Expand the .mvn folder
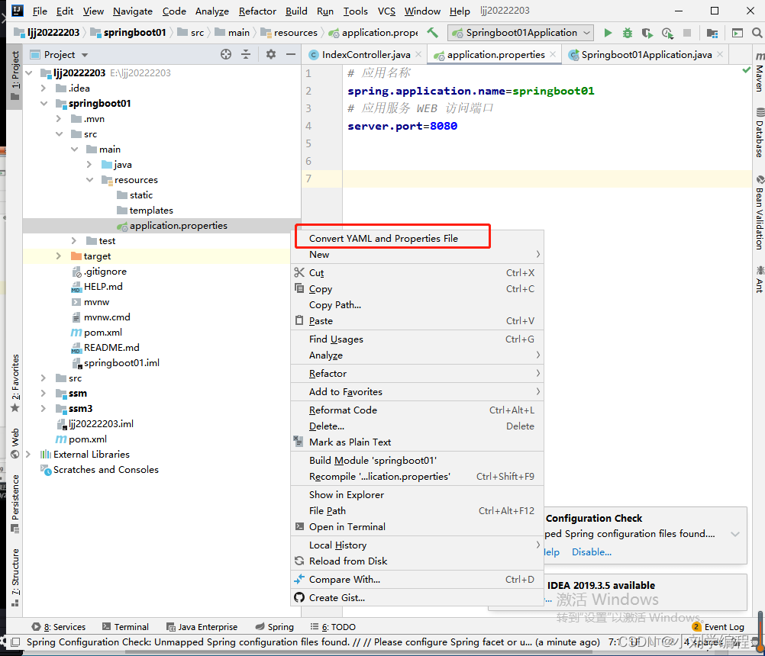Image resolution: width=765 pixels, height=656 pixels. [59, 119]
